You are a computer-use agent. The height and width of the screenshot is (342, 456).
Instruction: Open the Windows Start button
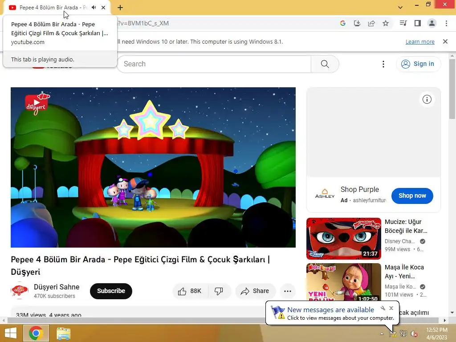(11, 333)
